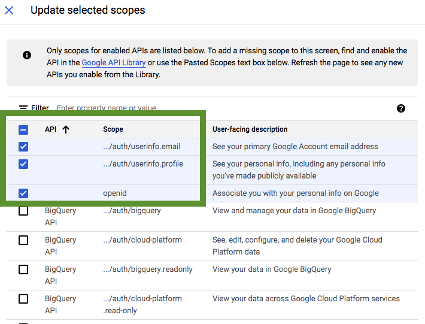The height and width of the screenshot is (324, 425).
Task: Select the .../auth/bigquery.readonly scope text
Action: pos(148,270)
